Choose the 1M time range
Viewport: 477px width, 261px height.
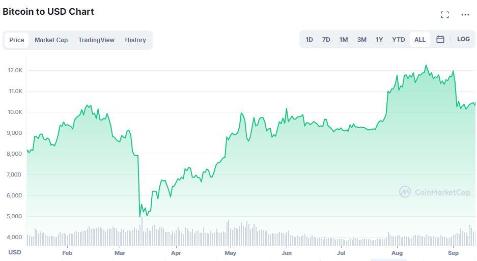click(344, 40)
